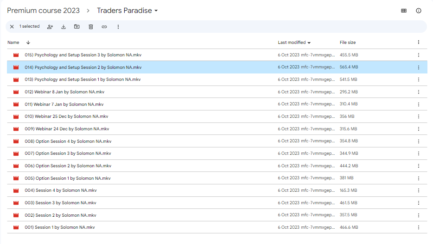Click video icon of 015) Psychology Session 3
The width and height of the screenshot is (433, 244).
(x=16, y=55)
